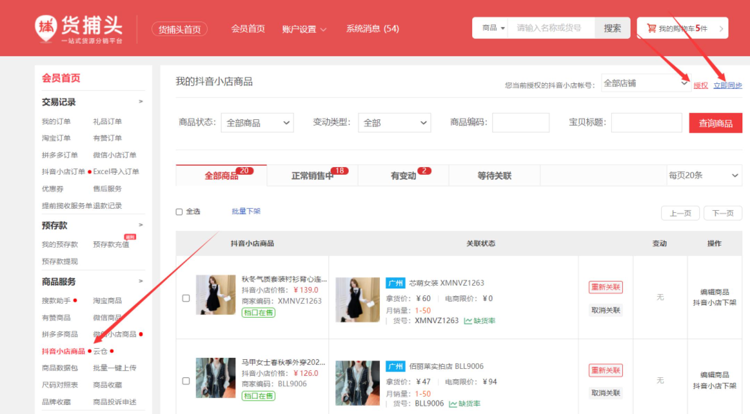Open the 商品状态 dropdown
This screenshot has height=414, width=750.
pos(257,123)
